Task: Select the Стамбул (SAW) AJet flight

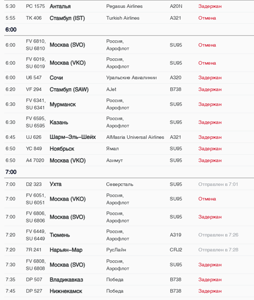Action: tap(129, 89)
